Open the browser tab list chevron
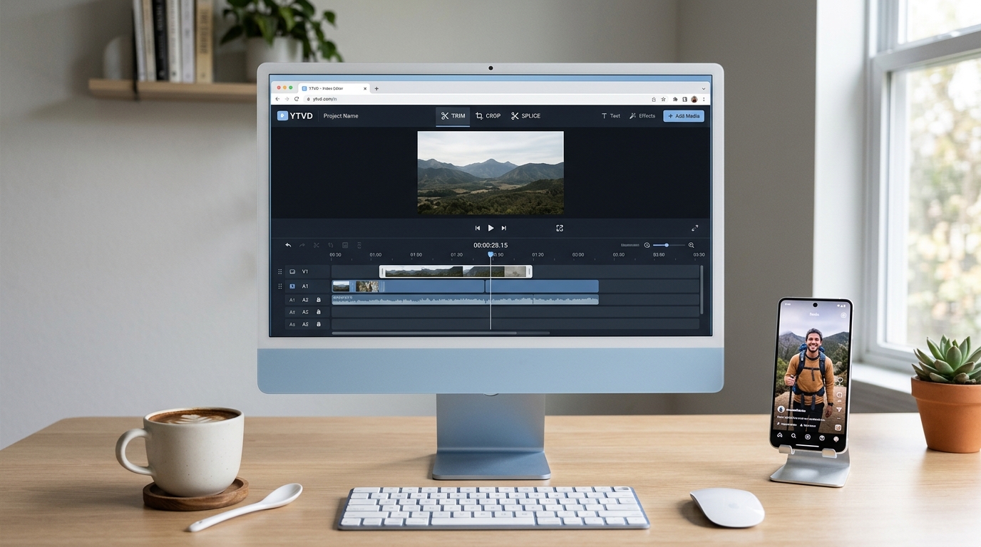The image size is (981, 547). (704, 89)
